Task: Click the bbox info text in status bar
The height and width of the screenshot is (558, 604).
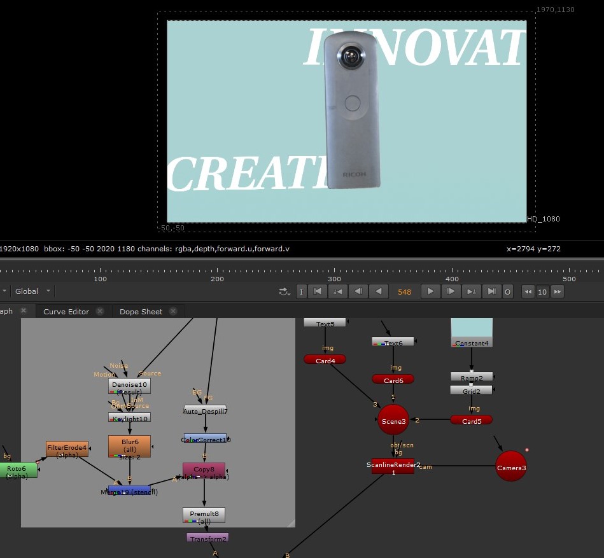Action: coord(89,249)
